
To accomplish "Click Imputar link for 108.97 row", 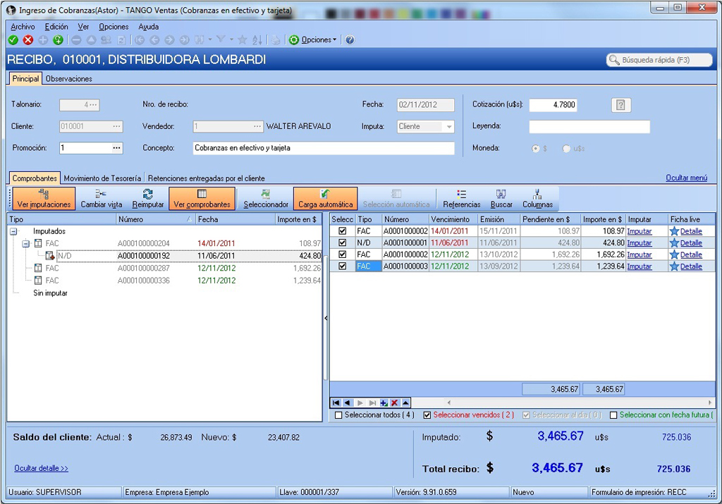I will tap(640, 231).
